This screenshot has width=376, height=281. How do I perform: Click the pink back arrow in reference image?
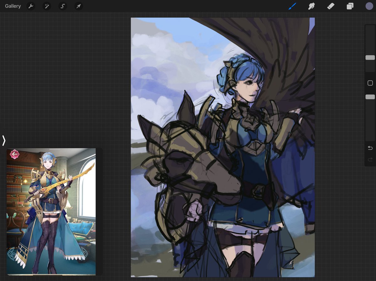point(14,154)
